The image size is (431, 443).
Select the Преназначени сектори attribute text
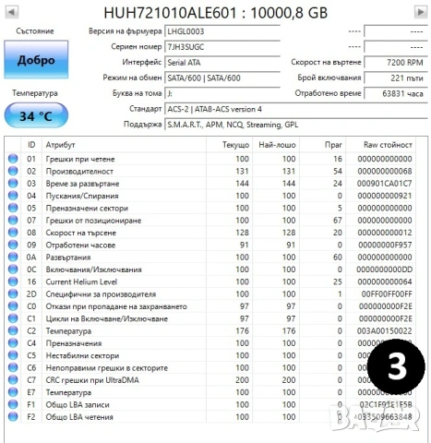click(x=87, y=209)
